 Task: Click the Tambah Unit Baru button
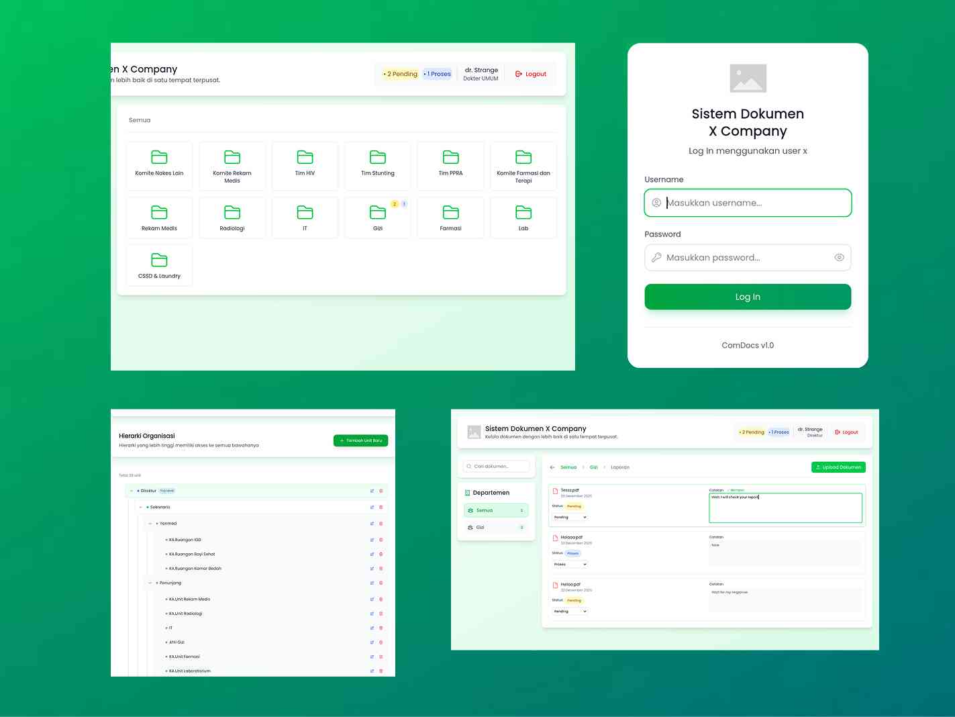click(x=360, y=440)
